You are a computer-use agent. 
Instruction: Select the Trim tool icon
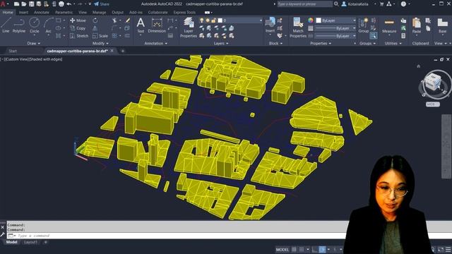click(114, 20)
